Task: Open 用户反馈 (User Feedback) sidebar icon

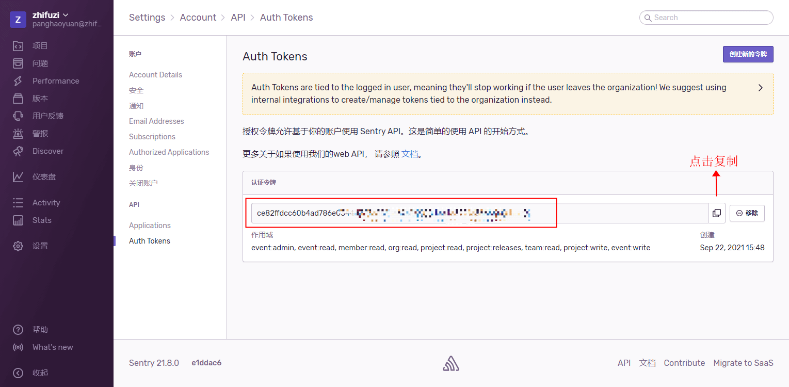Action: tap(18, 116)
